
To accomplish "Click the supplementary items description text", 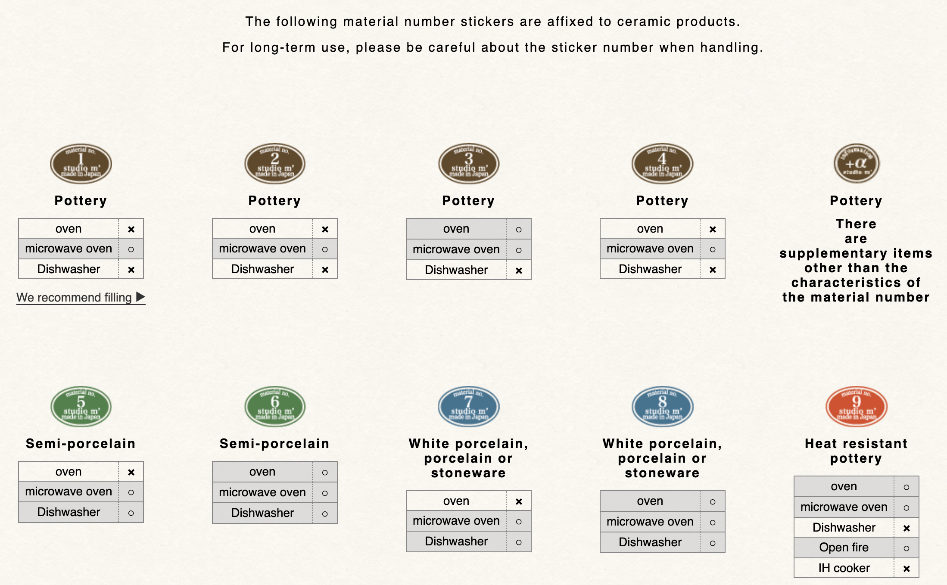I will (x=856, y=261).
